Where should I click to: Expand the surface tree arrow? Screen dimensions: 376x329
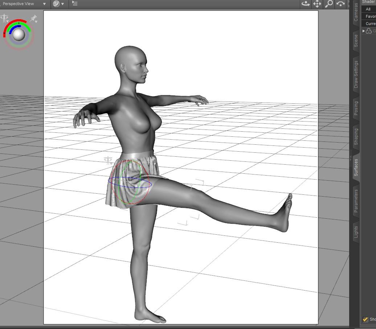[x=364, y=31]
